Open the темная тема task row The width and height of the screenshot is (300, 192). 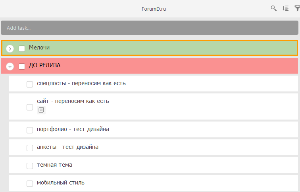point(54,165)
